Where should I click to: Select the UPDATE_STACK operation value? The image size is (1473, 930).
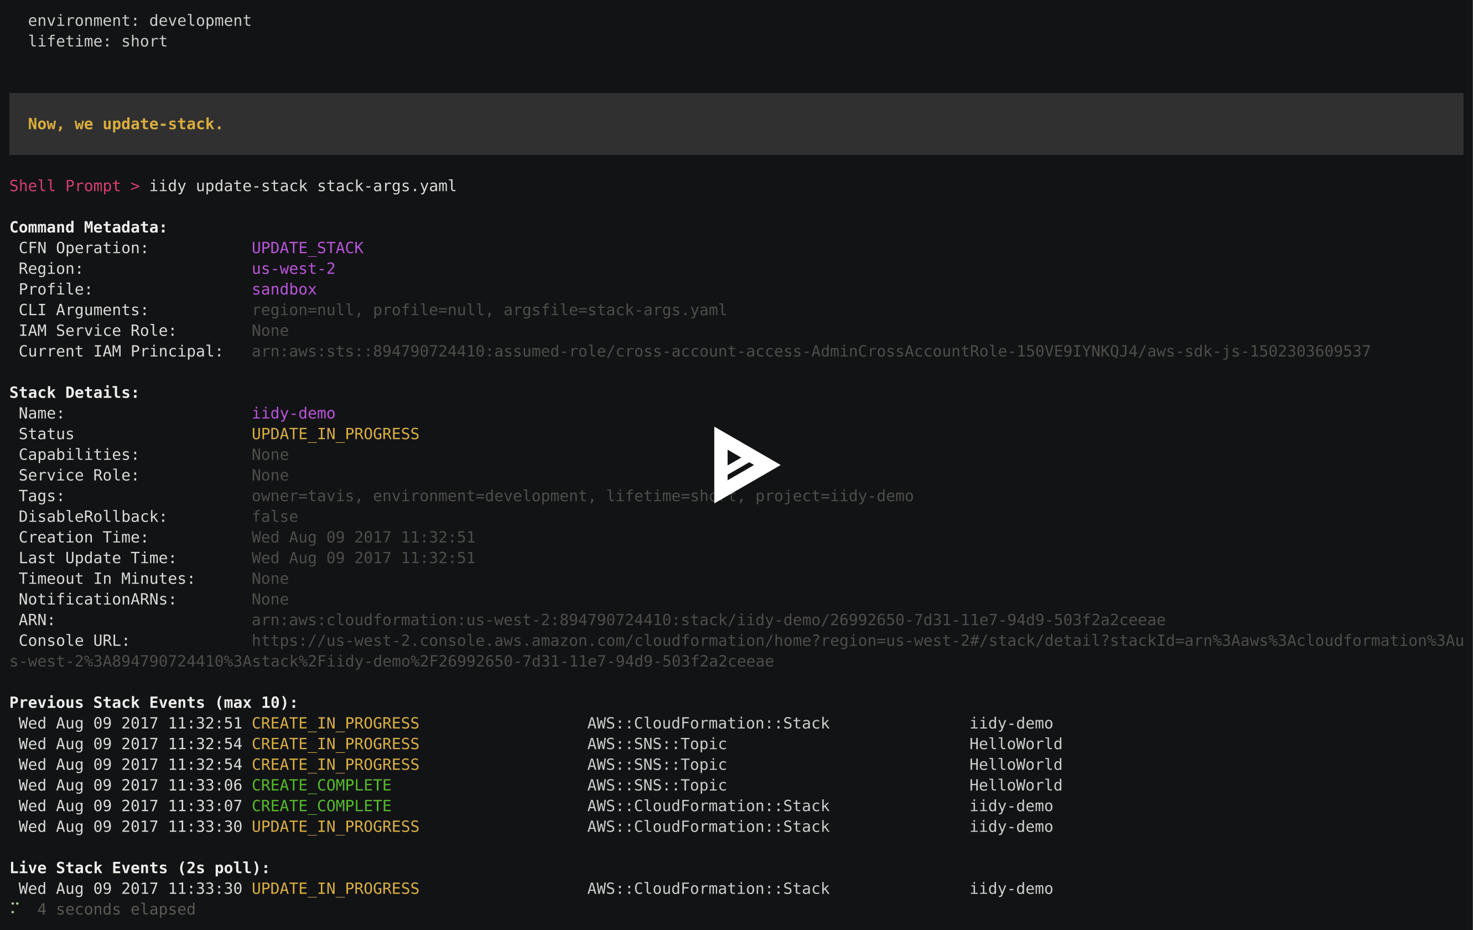point(307,248)
